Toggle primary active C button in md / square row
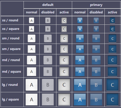Screen dimensions: 121x108 click(x=112, y=72)
